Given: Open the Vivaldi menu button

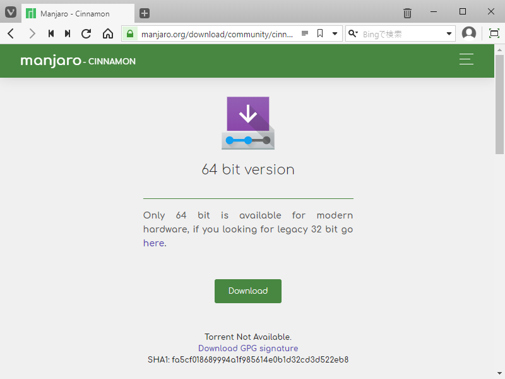Looking at the screenshot, I should (11, 13).
